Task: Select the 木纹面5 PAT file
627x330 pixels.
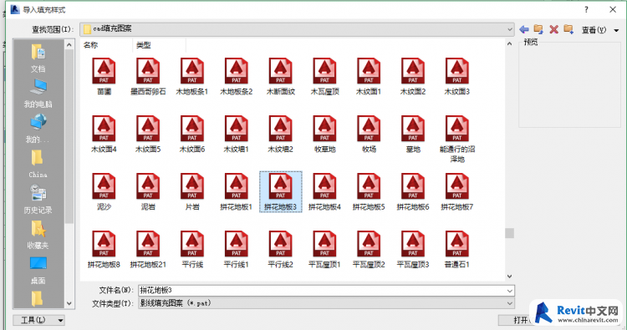Action: tap(148, 134)
